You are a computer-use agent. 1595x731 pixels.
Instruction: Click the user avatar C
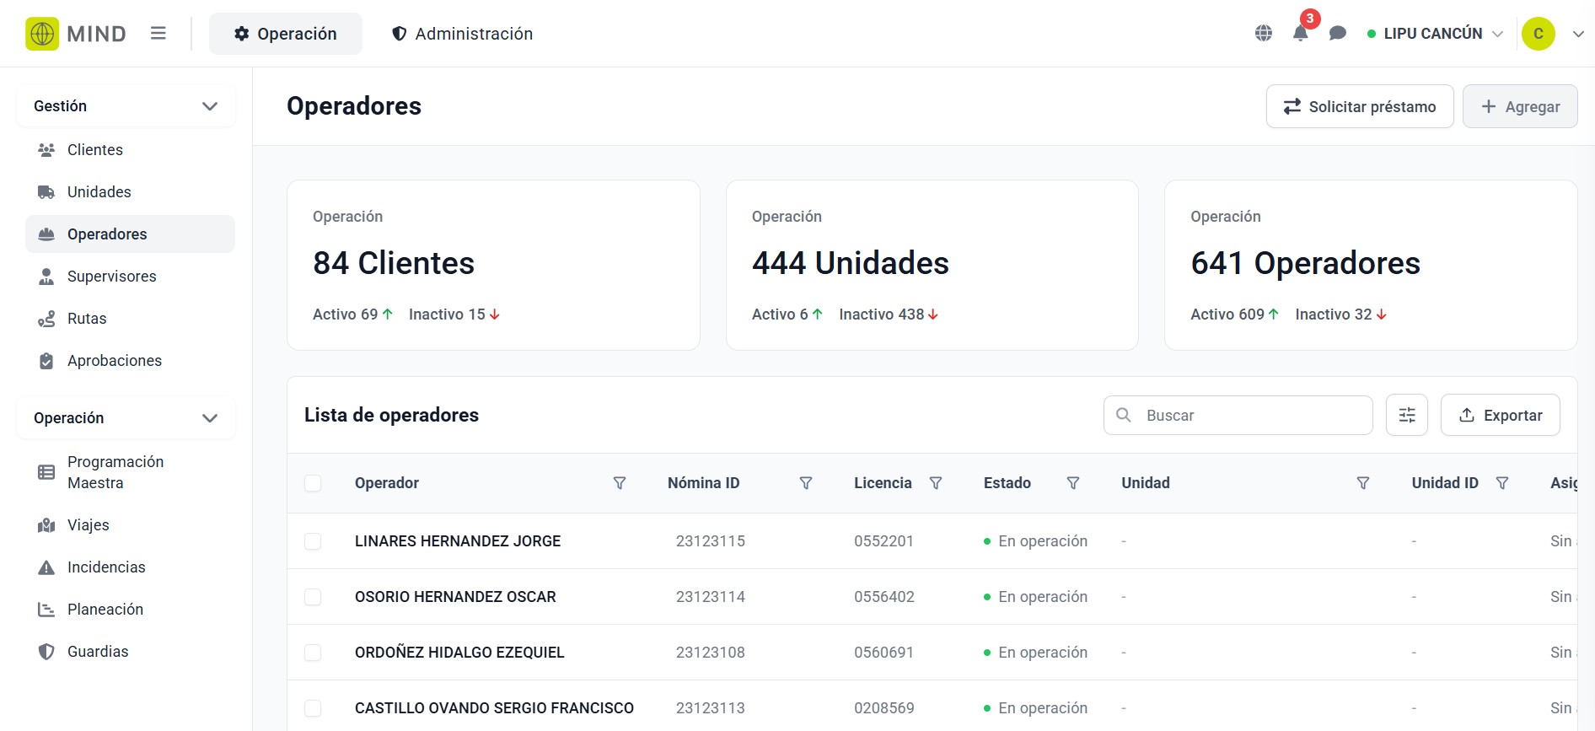(1539, 34)
